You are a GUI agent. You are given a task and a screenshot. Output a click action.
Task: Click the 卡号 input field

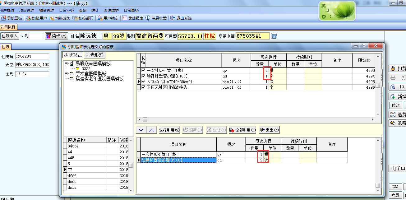click(x=36, y=36)
